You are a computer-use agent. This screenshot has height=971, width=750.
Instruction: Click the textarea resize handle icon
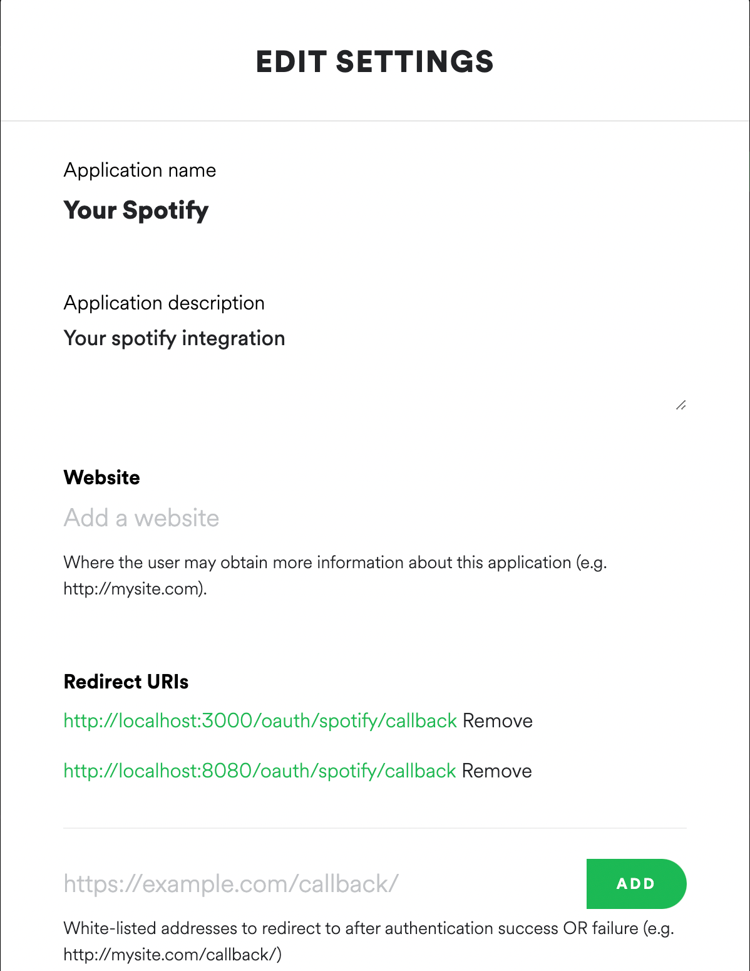click(681, 405)
